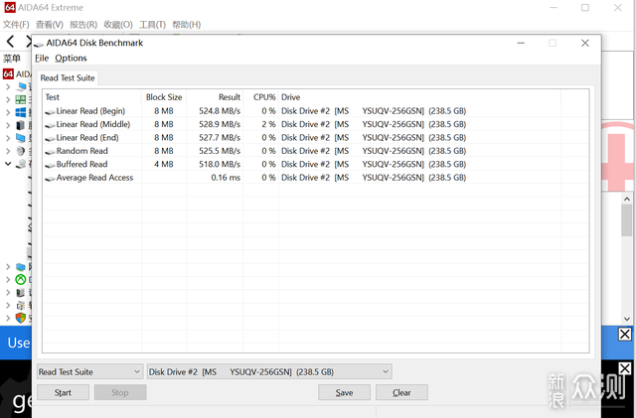Click the computer icon in sidebar tree
The image size is (636, 418).
pyautogui.click(x=21, y=86)
